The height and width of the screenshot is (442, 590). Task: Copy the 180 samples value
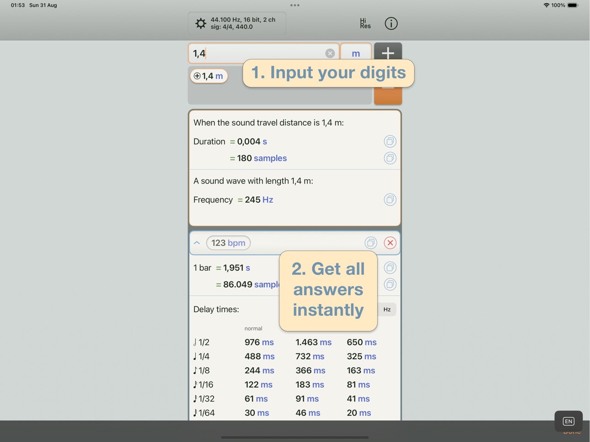pos(390,158)
